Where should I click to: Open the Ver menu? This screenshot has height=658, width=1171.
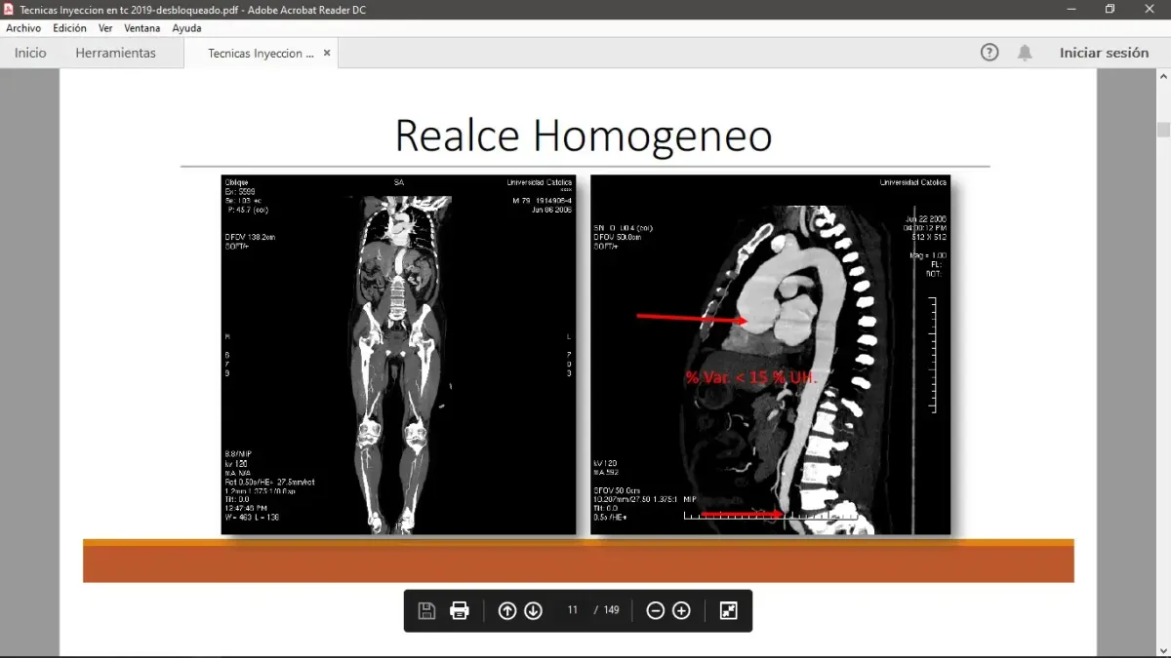(105, 28)
